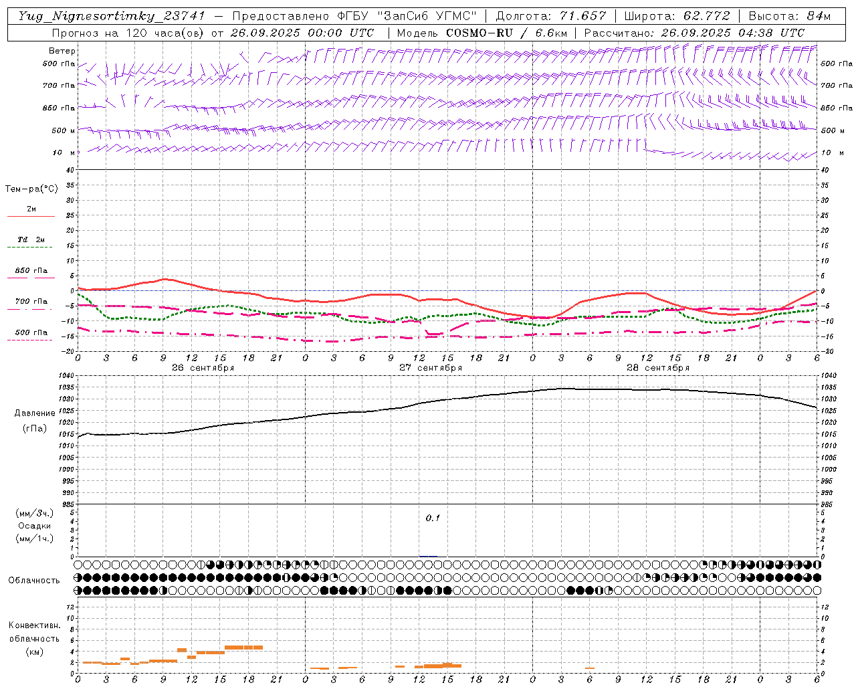The height and width of the screenshot is (685, 856).
Task: Click the '850 гПа' temperature legend entry
Action: (31, 271)
